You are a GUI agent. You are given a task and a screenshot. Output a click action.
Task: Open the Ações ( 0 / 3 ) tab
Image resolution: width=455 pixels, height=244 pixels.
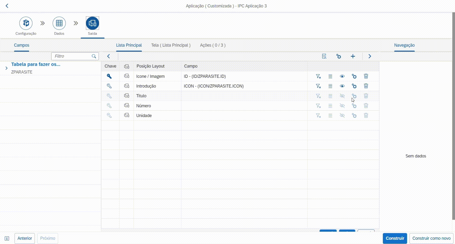coord(213,45)
